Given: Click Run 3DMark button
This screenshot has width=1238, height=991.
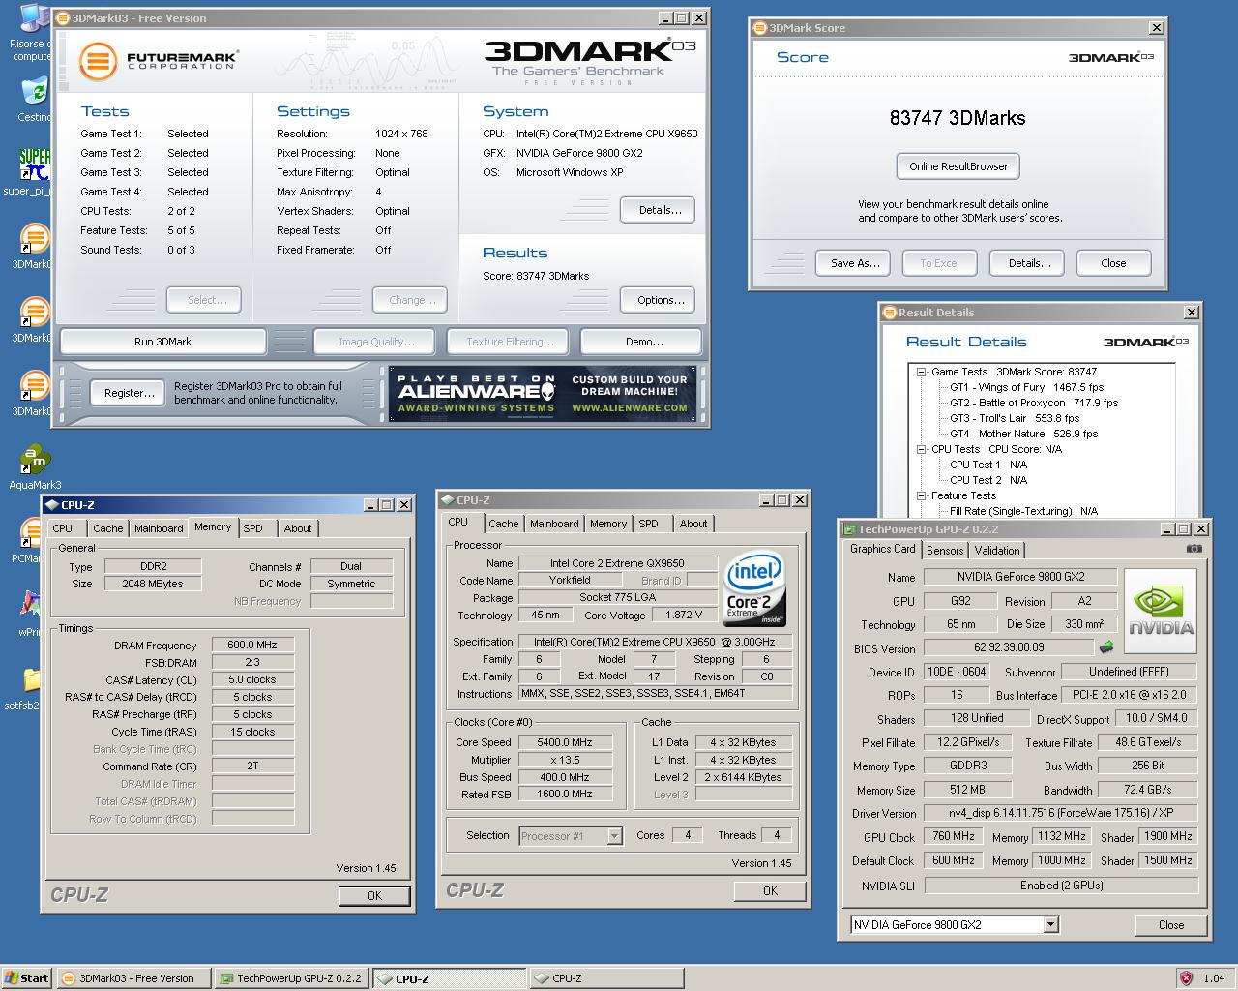Looking at the screenshot, I should pos(162,342).
